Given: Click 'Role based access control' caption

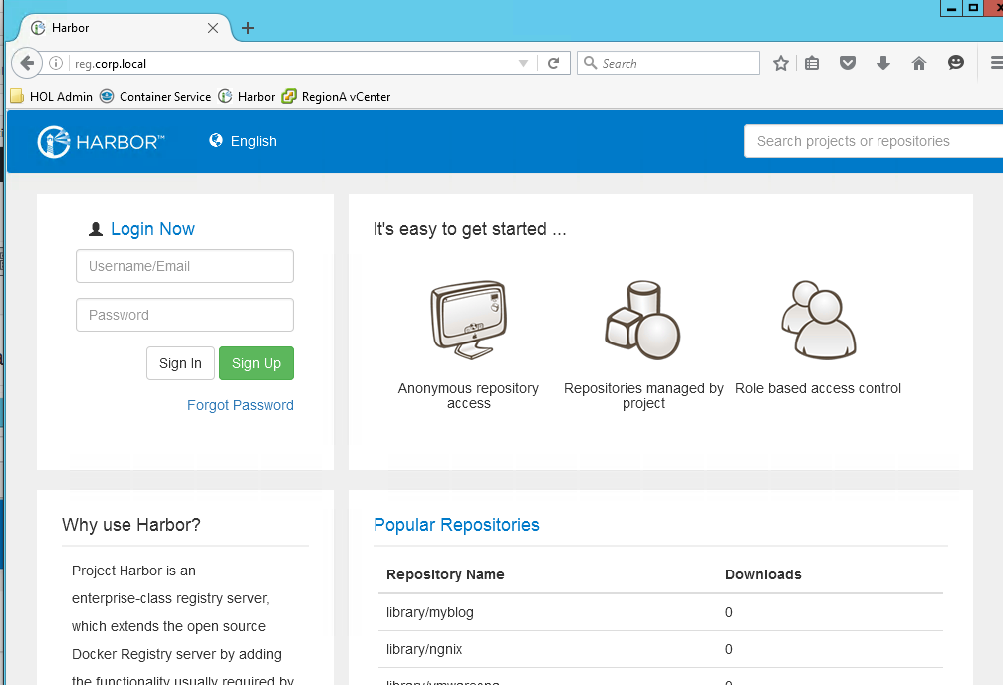Looking at the screenshot, I should [x=818, y=388].
